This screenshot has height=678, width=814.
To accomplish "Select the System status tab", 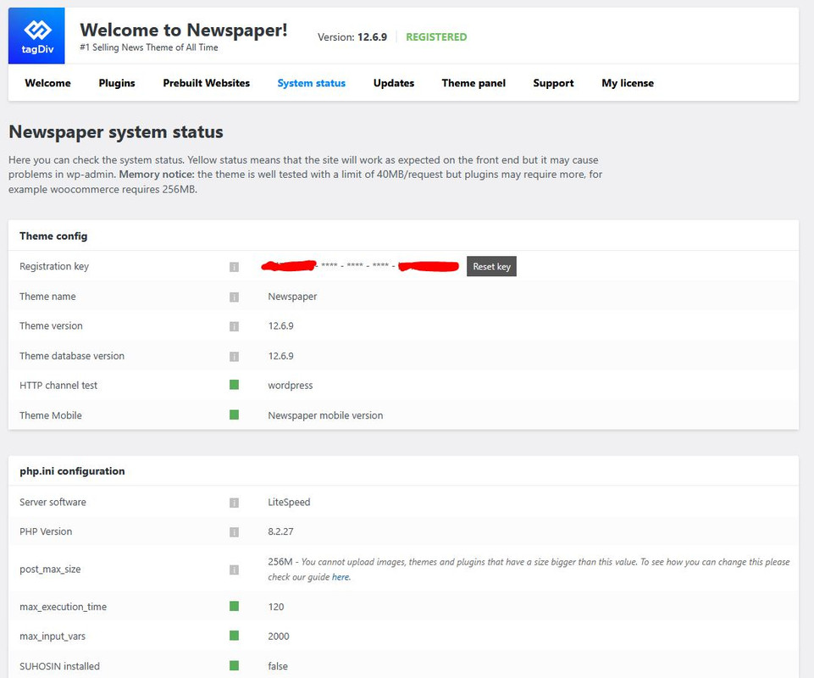I will pyautogui.click(x=311, y=83).
